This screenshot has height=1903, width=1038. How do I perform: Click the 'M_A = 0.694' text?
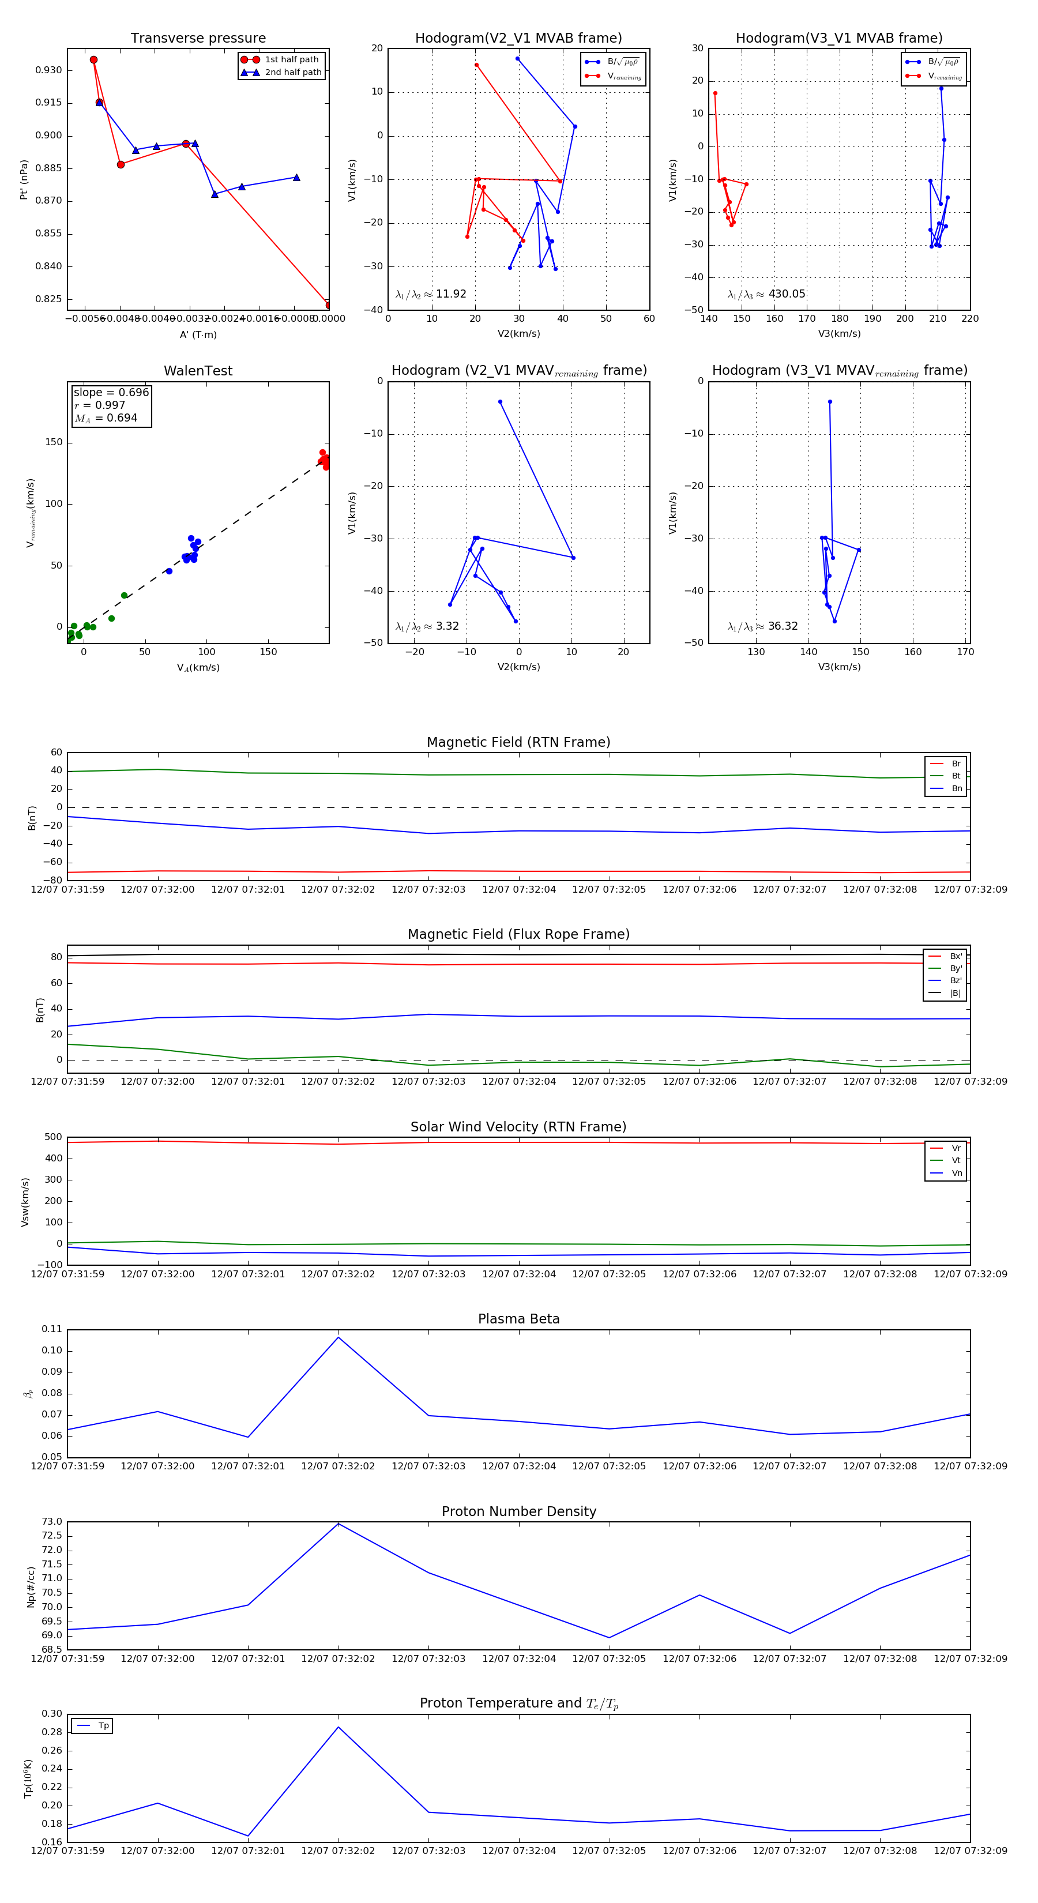(106, 418)
